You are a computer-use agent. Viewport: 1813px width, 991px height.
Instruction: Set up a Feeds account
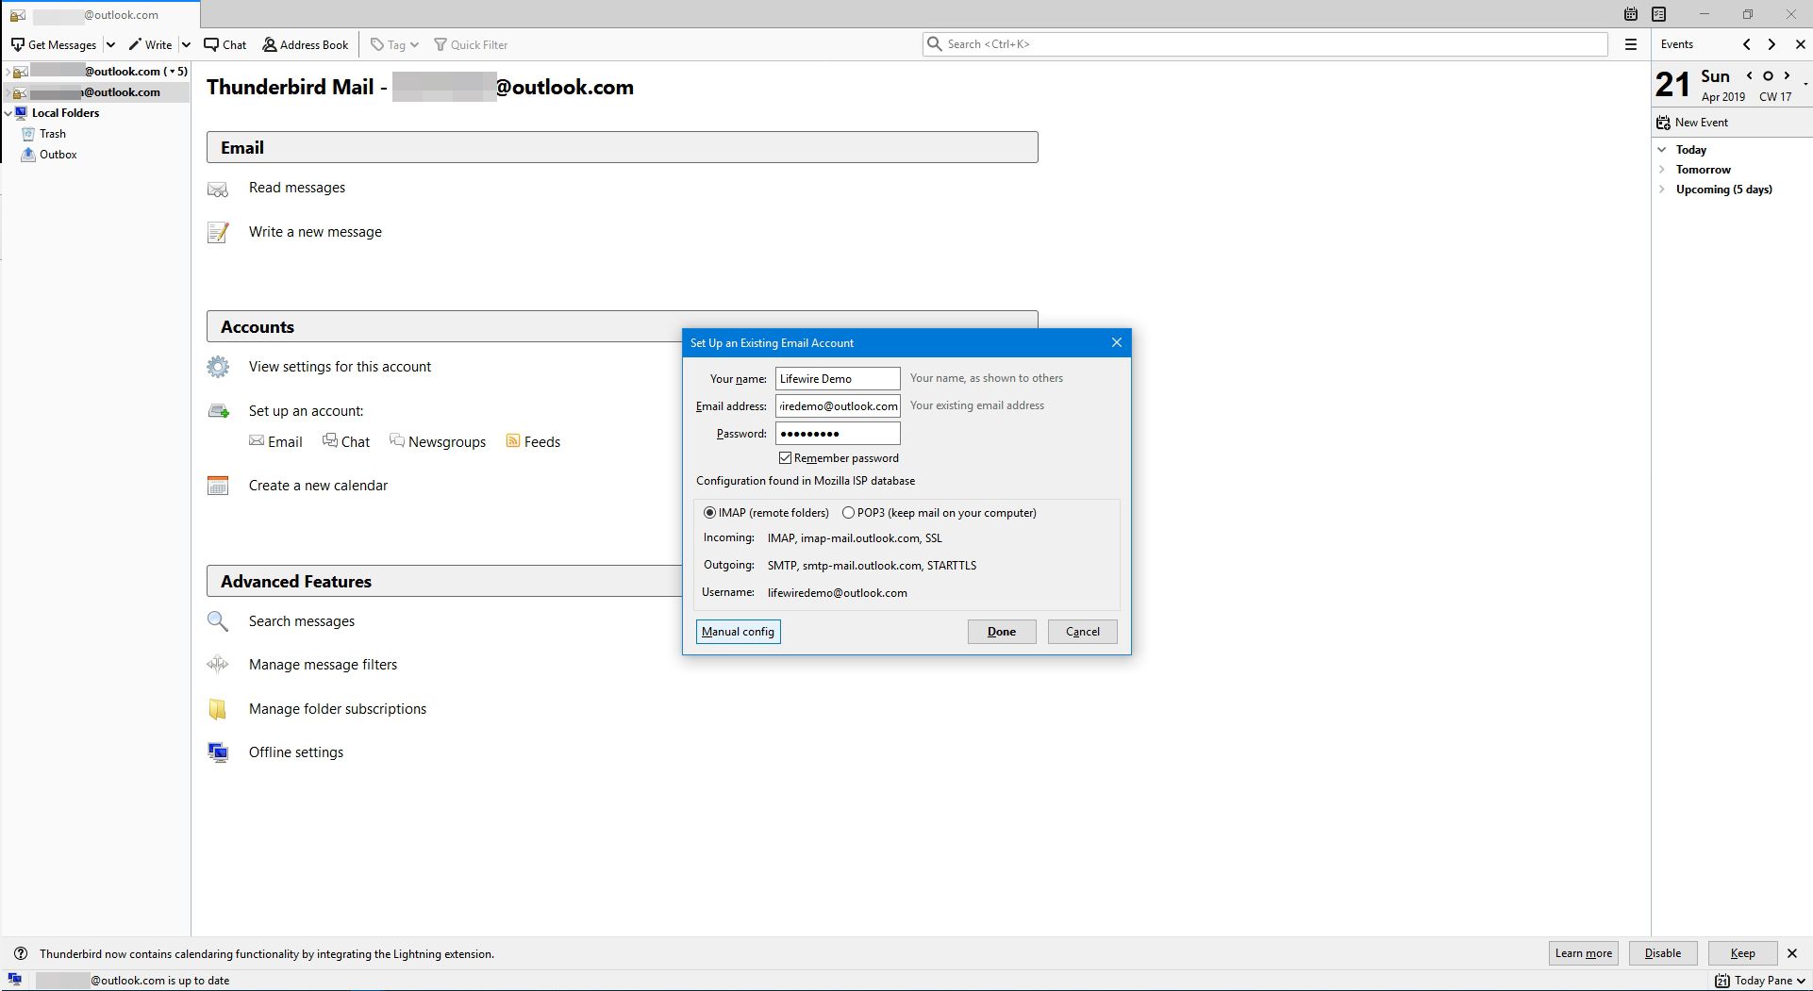533,442
